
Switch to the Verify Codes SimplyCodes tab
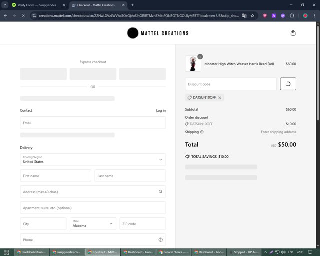pyautogui.click(x=36, y=5)
